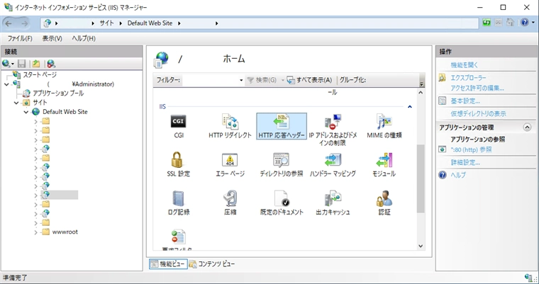Image resolution: width=539 pixels, height=284 pixels.
Task: Collapse the server node in connections tree
Action: point(6,84)
